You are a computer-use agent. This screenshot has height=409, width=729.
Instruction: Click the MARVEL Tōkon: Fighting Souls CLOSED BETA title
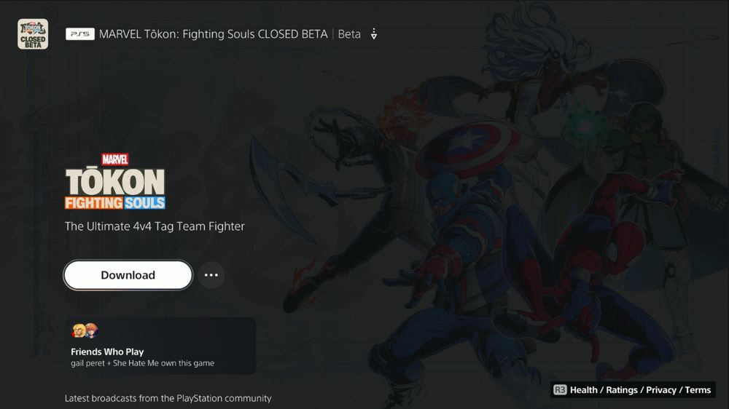pos(214,34)
